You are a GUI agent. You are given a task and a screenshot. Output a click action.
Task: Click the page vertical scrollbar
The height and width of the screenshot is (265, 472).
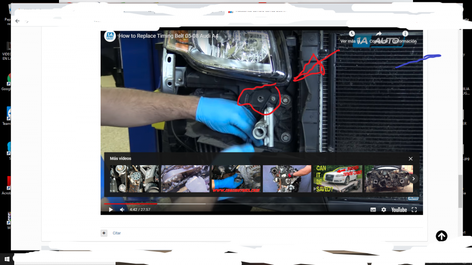point(460,191)
